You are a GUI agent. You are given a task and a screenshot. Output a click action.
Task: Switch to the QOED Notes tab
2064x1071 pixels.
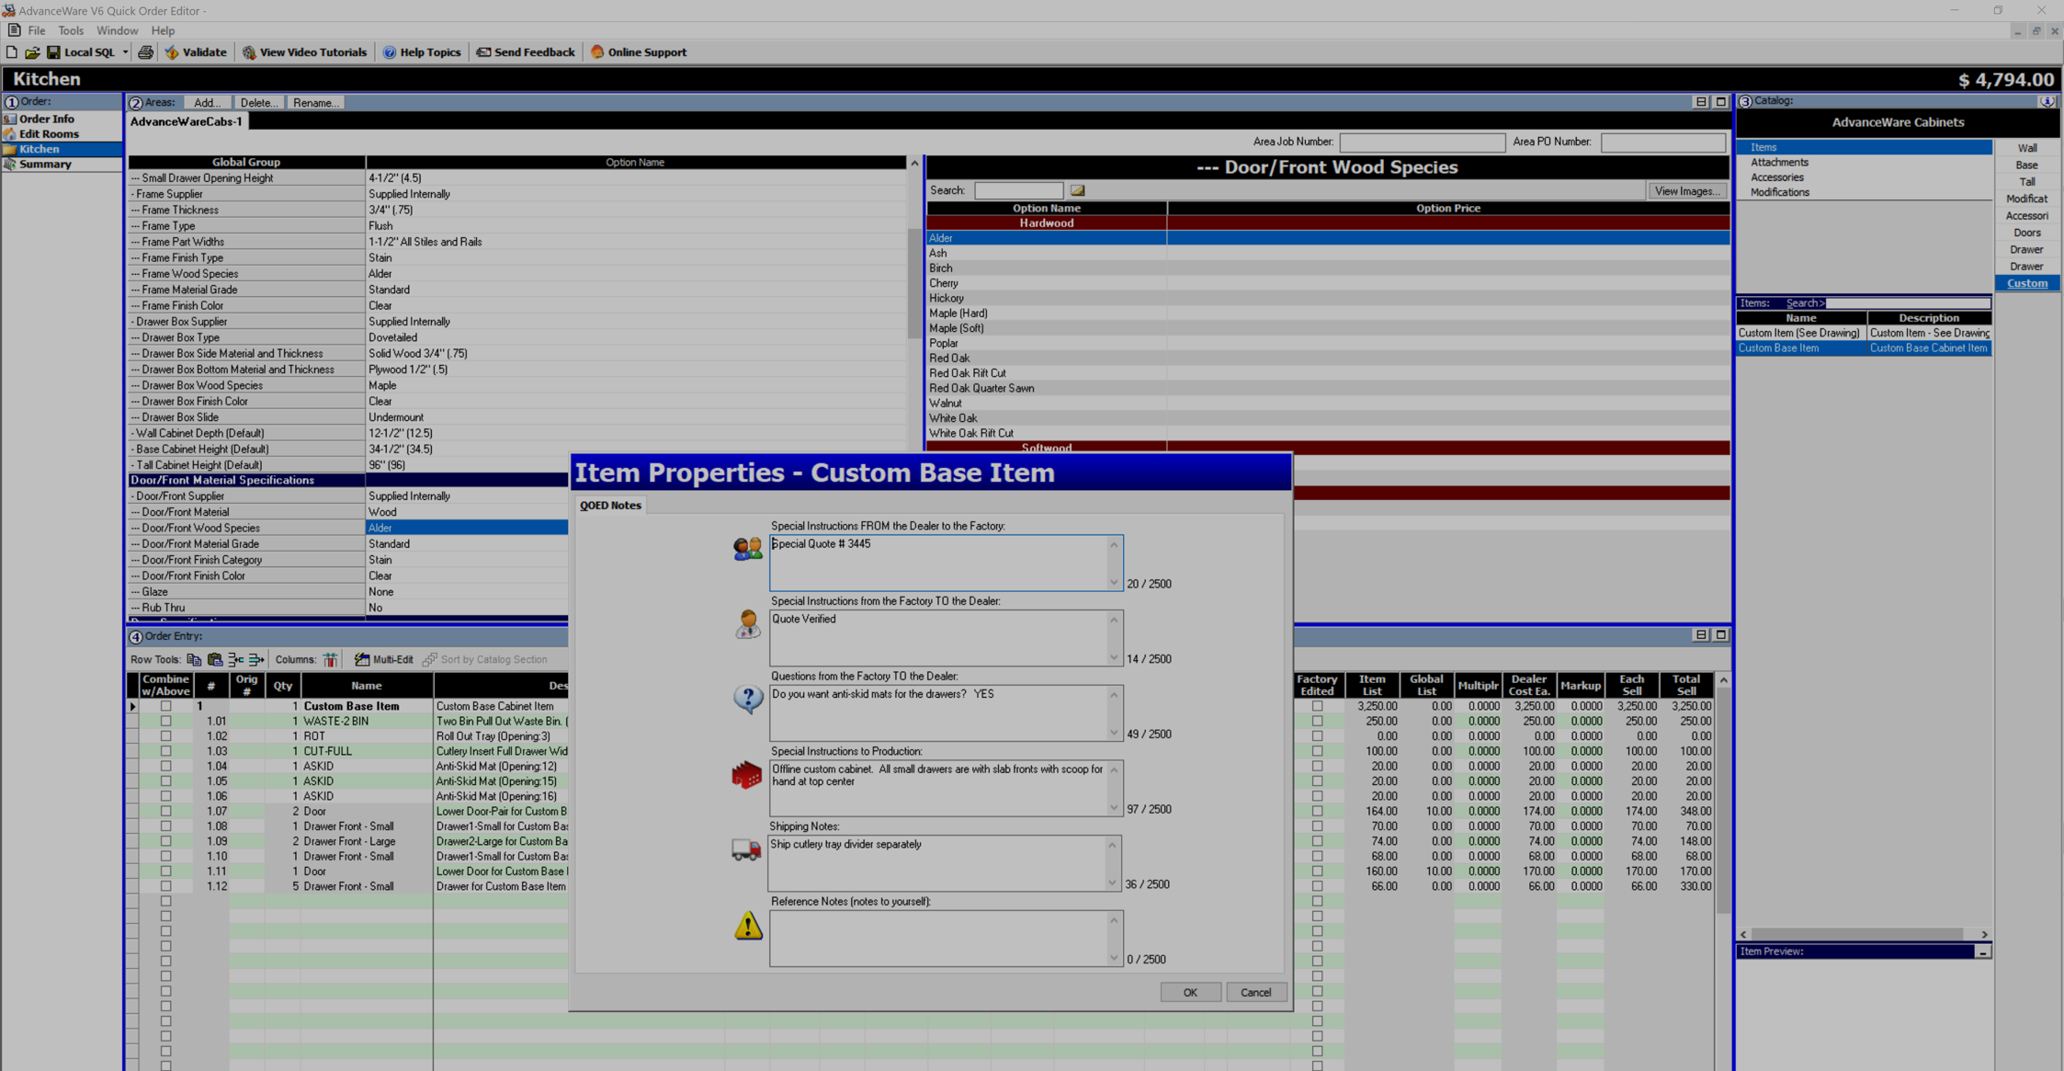tap(609, 505)
